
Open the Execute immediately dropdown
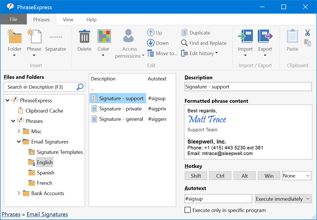point(283,199)
